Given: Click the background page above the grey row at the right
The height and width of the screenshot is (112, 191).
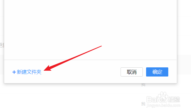Looking at the screenshot, I should pyautogui.click(x=184, y=45).
